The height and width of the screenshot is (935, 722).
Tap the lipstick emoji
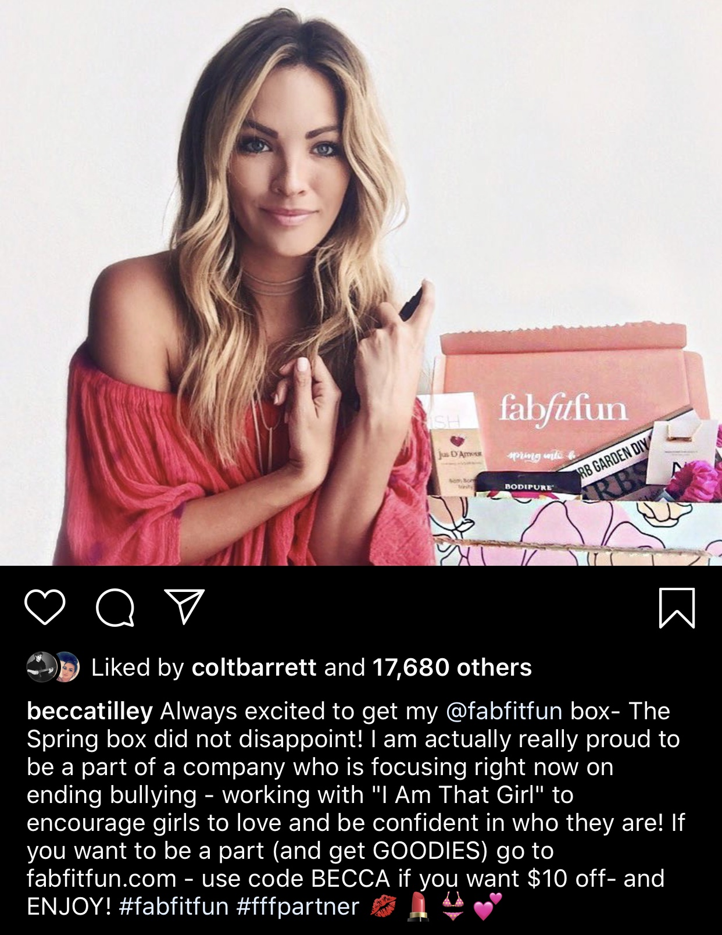tap(418, 907)
